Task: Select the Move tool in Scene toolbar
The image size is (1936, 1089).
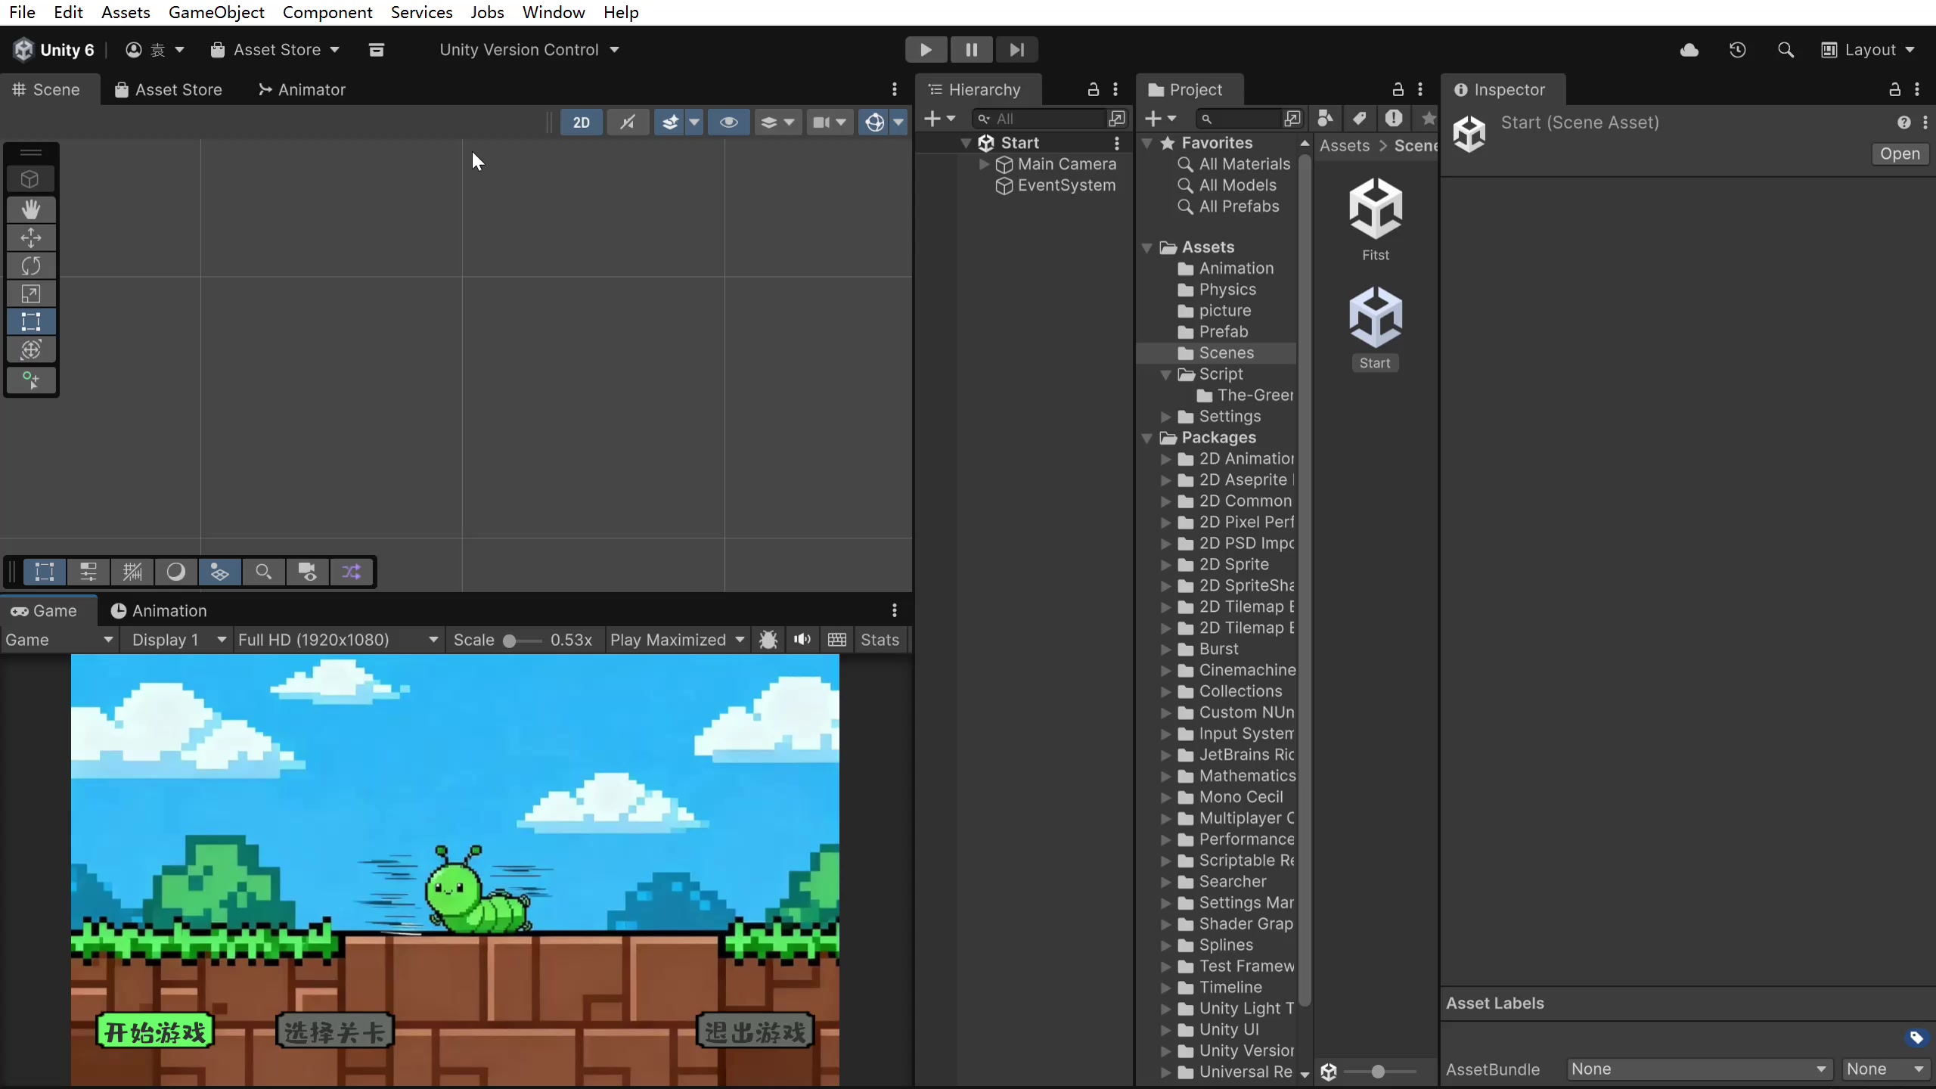Action: click(x=30, y=237)
